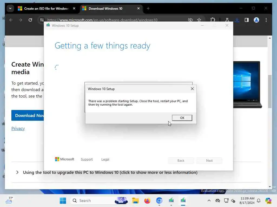Select the active Windows Setup taskbar icon

point(183,201)
